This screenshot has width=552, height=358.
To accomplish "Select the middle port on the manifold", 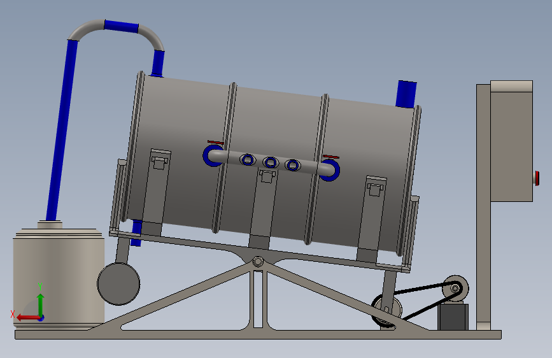I will pos(271,162).
